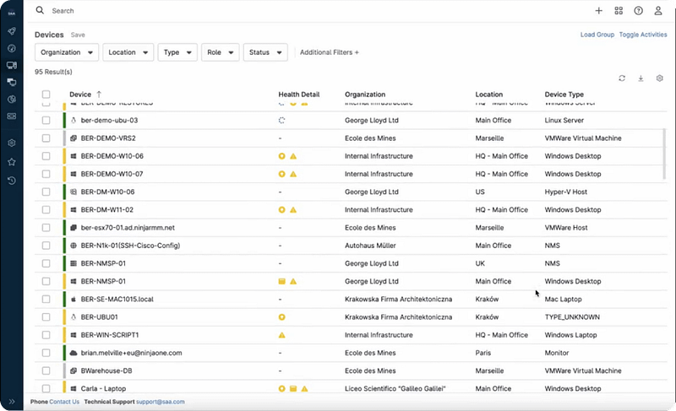Tick checkbox for ber-esx70-01.ad.ninjarmm.net

coord(46,228)
